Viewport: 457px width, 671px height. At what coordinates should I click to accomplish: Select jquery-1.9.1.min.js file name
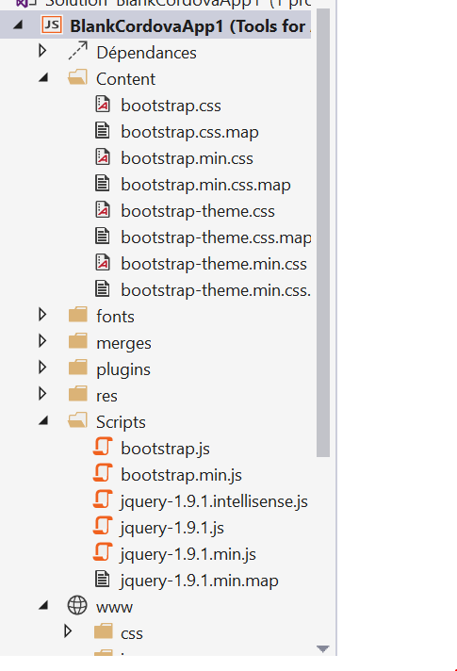[x=188, y=554]
